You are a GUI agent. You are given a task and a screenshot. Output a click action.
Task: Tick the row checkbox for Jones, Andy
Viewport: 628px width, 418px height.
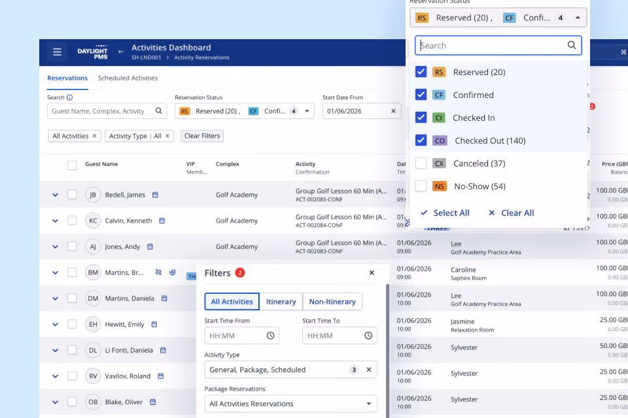(72, 246)
